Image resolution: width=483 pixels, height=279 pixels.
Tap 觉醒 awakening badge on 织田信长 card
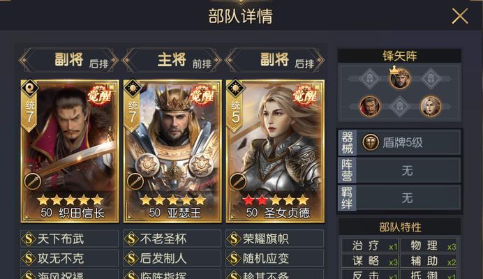coord(99,96)
